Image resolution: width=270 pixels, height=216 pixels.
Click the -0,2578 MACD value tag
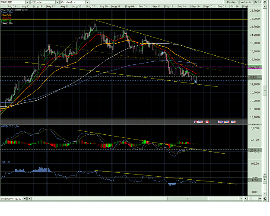pos(255,150)
